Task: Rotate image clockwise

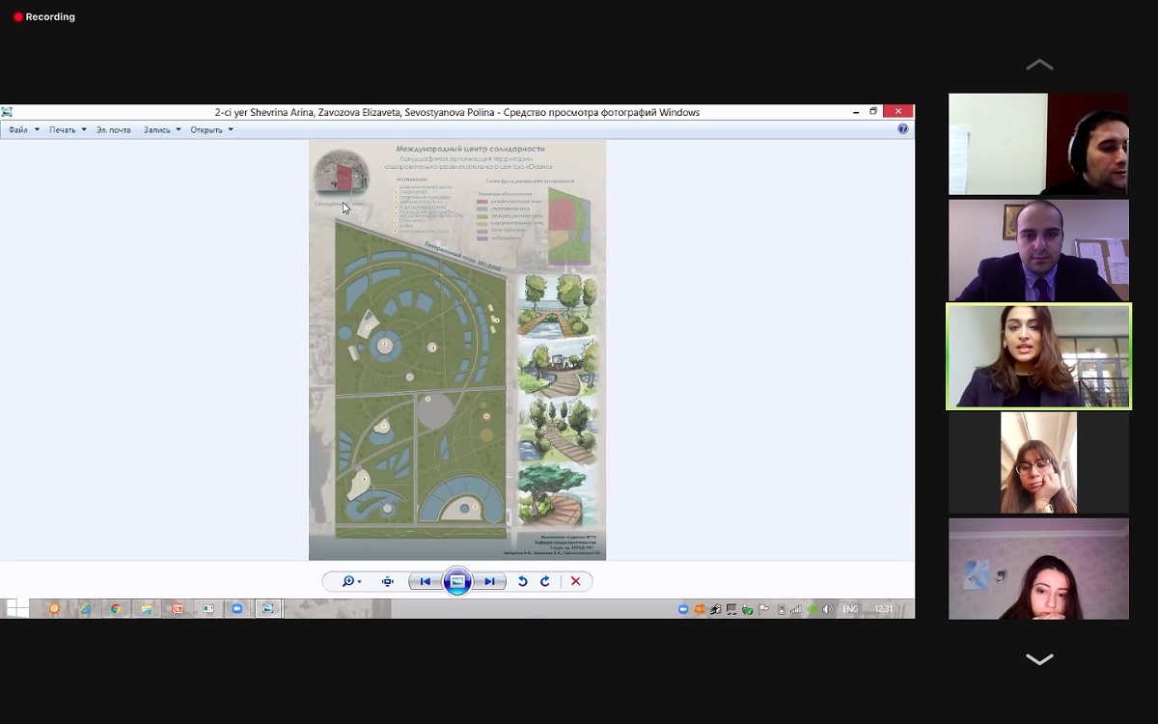Action: [x=545, y=581]
